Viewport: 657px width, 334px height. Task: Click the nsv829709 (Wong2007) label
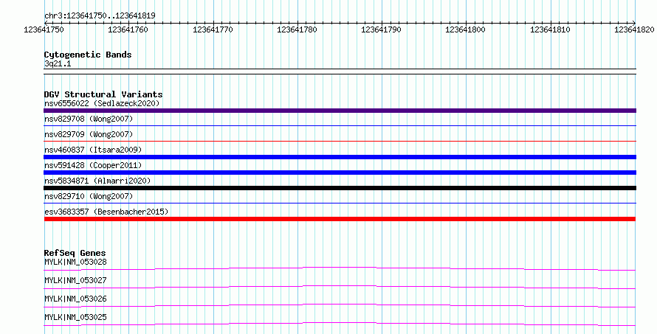click(89, 134)
